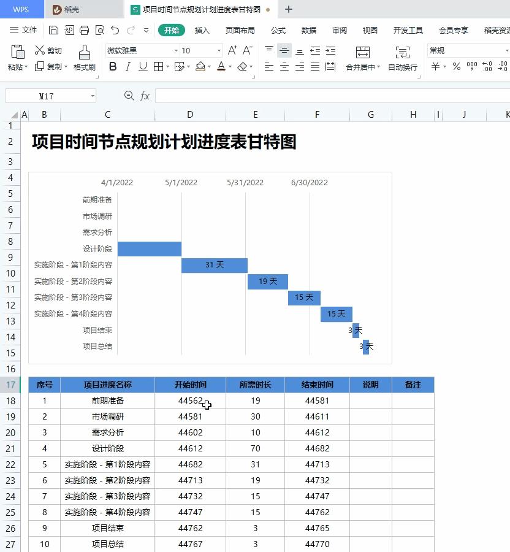510x552 pixels.
Task: Toggle Wrap Text (自动换行)
Action: (402, 58)
